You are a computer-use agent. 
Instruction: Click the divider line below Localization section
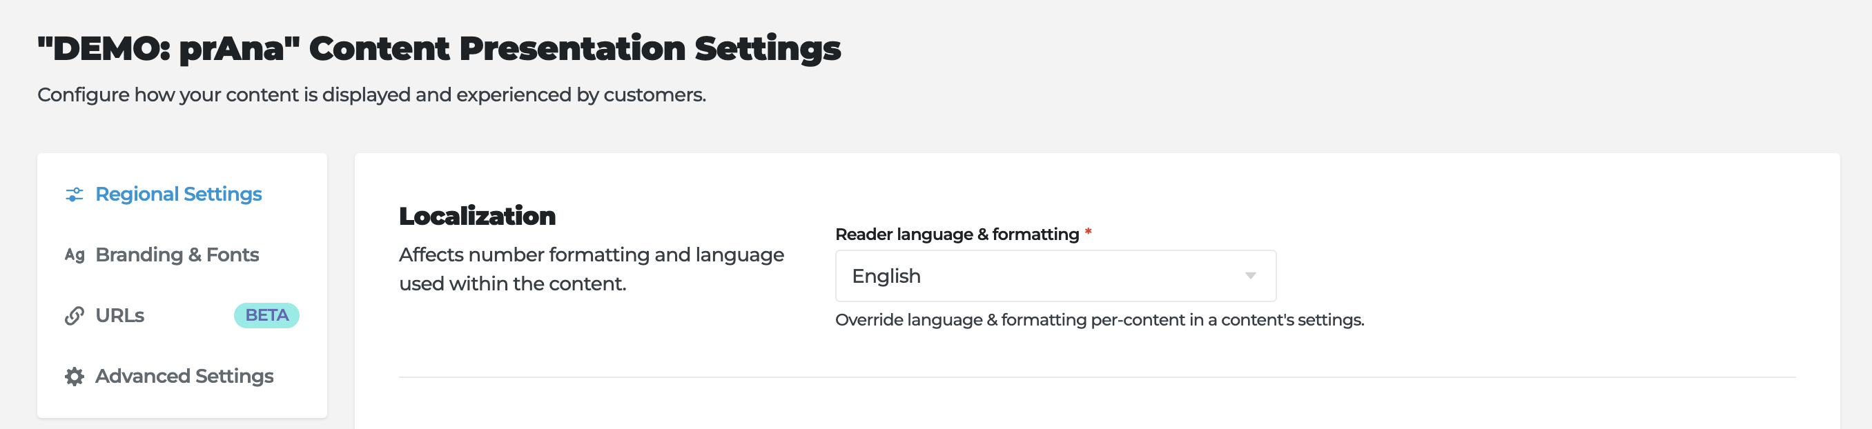click(x=1097, y=377)
